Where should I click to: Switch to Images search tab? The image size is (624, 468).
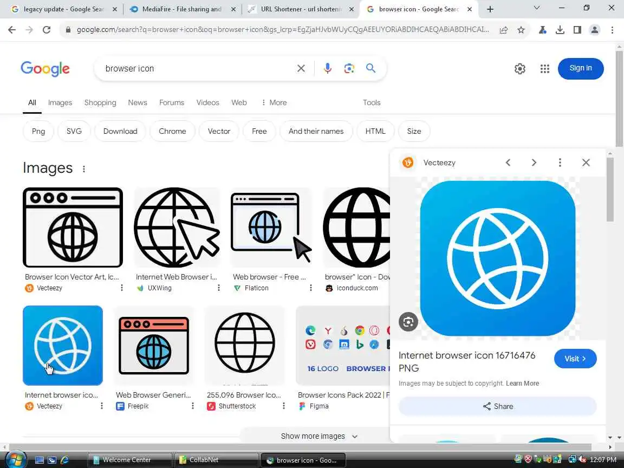[60, 103]
